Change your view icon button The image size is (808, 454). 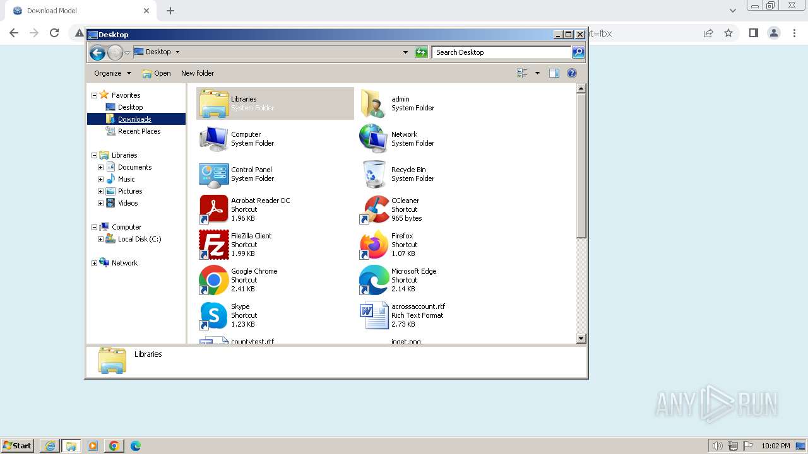pos(522,73)
